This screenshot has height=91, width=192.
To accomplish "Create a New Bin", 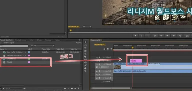I will 72,89.
